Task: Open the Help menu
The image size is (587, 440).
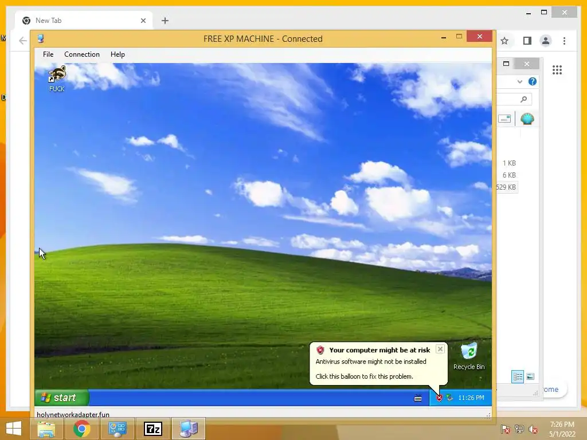Action: (118, 54)
